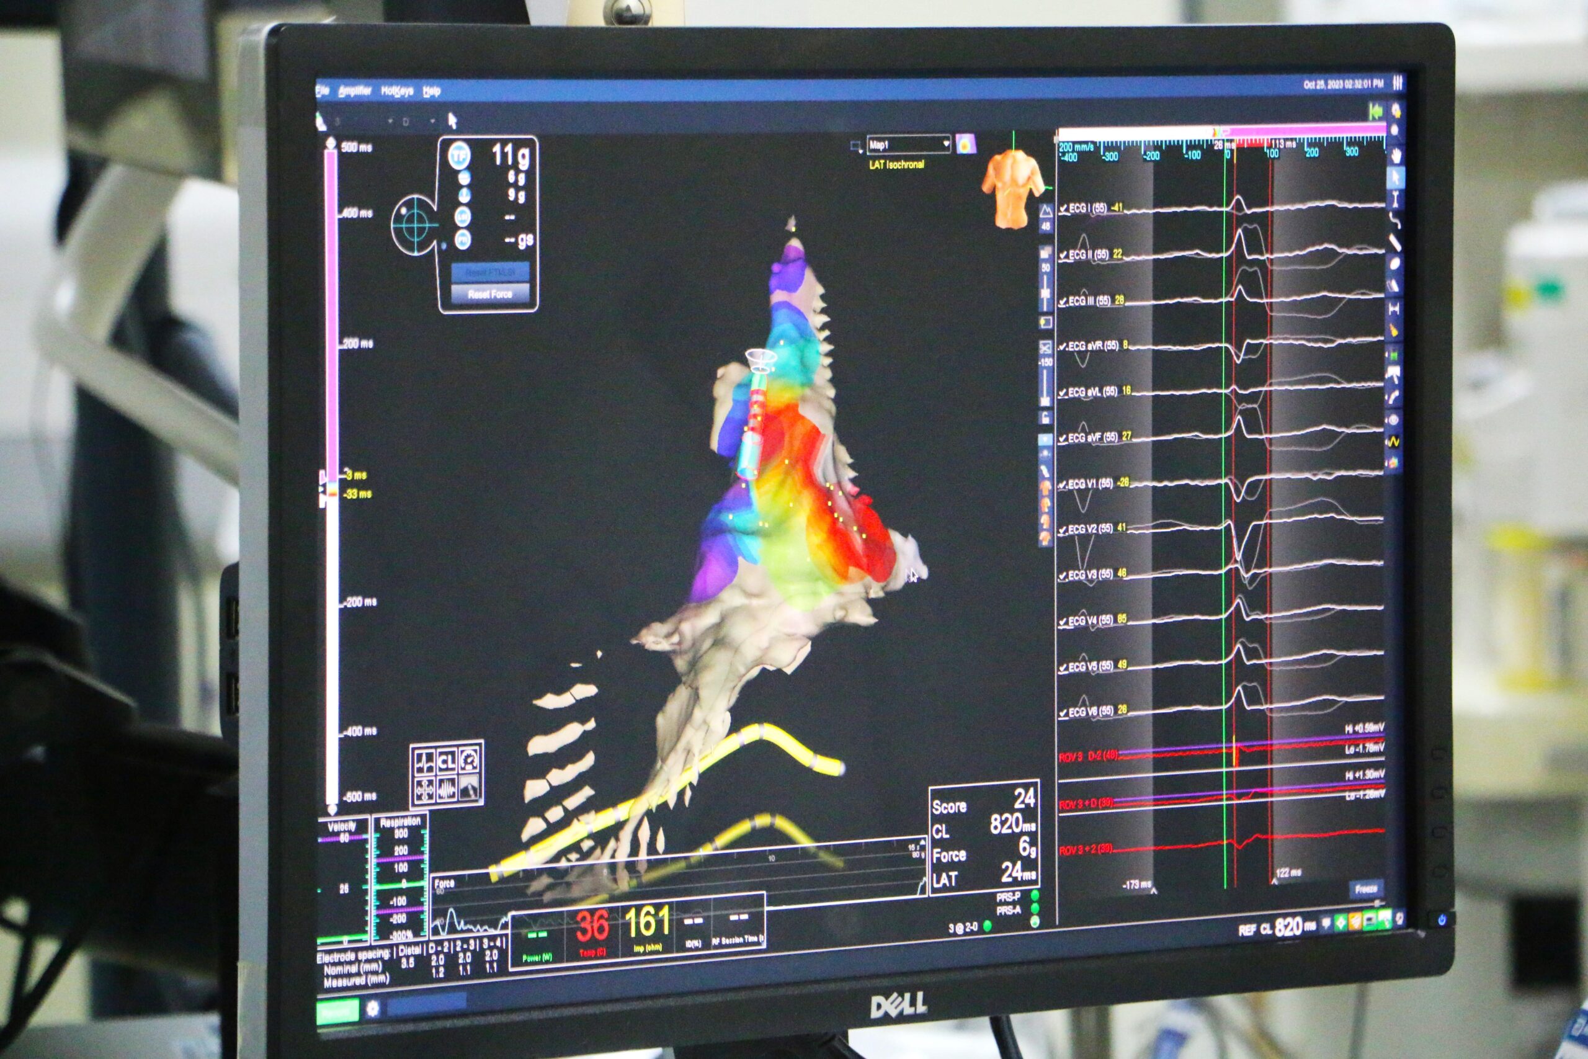Click the LAT color bar top arrow
This screenshot has width=1588, height=1059.
coord(331,143)
